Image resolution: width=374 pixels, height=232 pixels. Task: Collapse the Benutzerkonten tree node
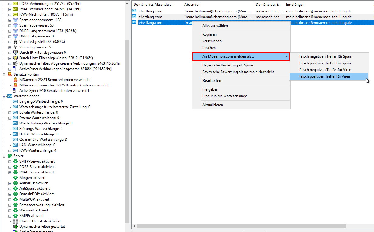(4, 74)
